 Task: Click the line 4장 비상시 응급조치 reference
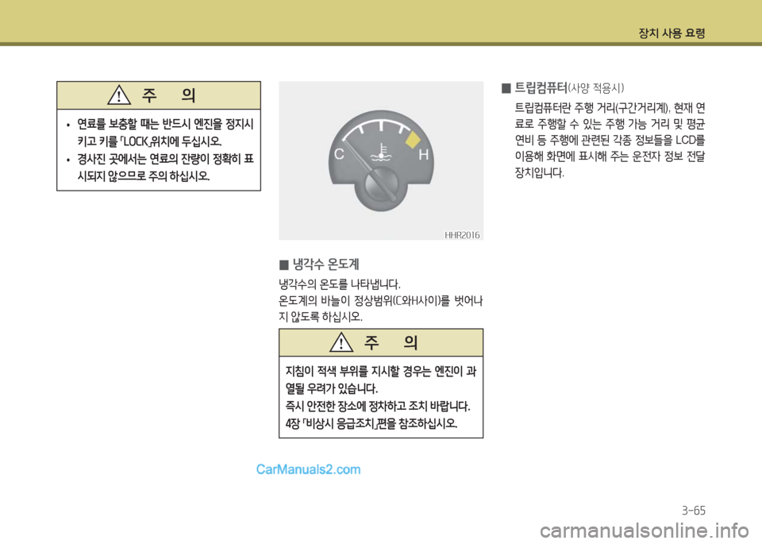coord(371,423)
